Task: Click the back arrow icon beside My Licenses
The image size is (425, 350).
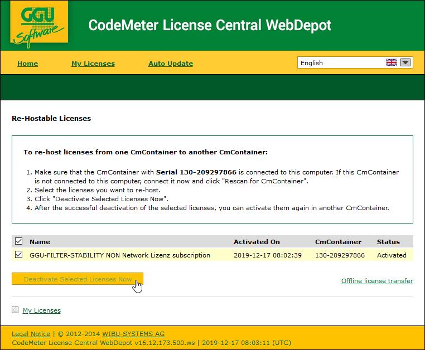Action: click(15, 310)
